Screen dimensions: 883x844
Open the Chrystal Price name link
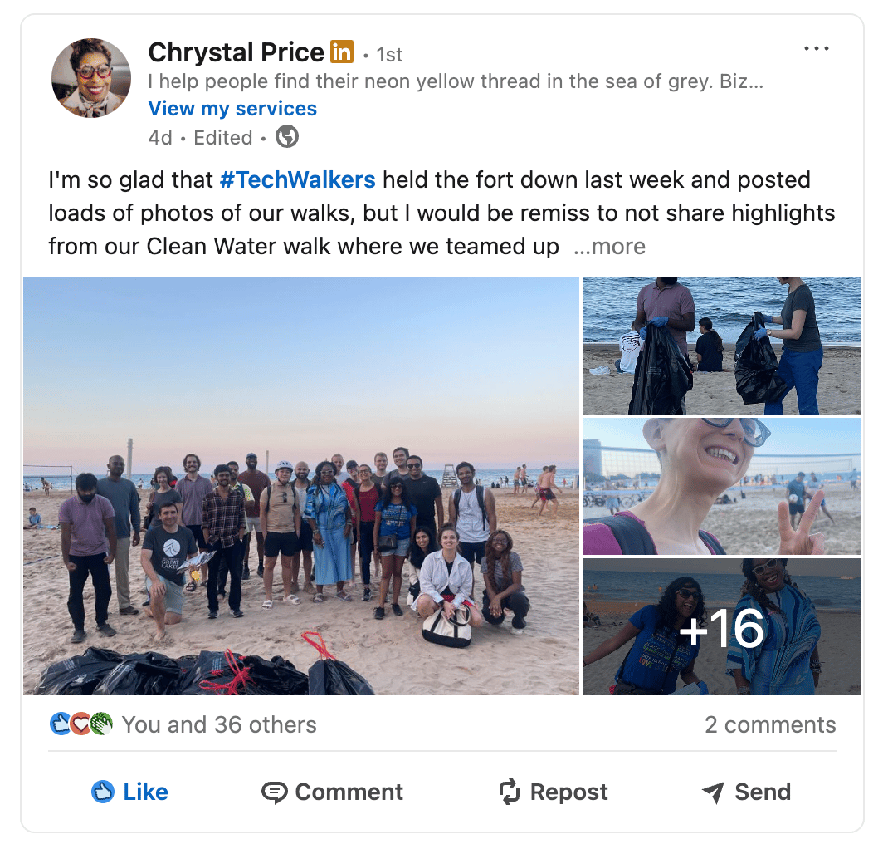(236, 52)
